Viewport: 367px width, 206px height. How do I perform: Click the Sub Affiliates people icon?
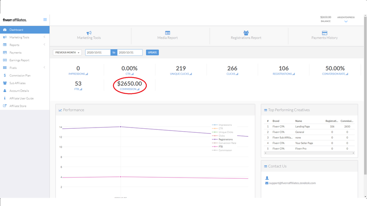5,83
